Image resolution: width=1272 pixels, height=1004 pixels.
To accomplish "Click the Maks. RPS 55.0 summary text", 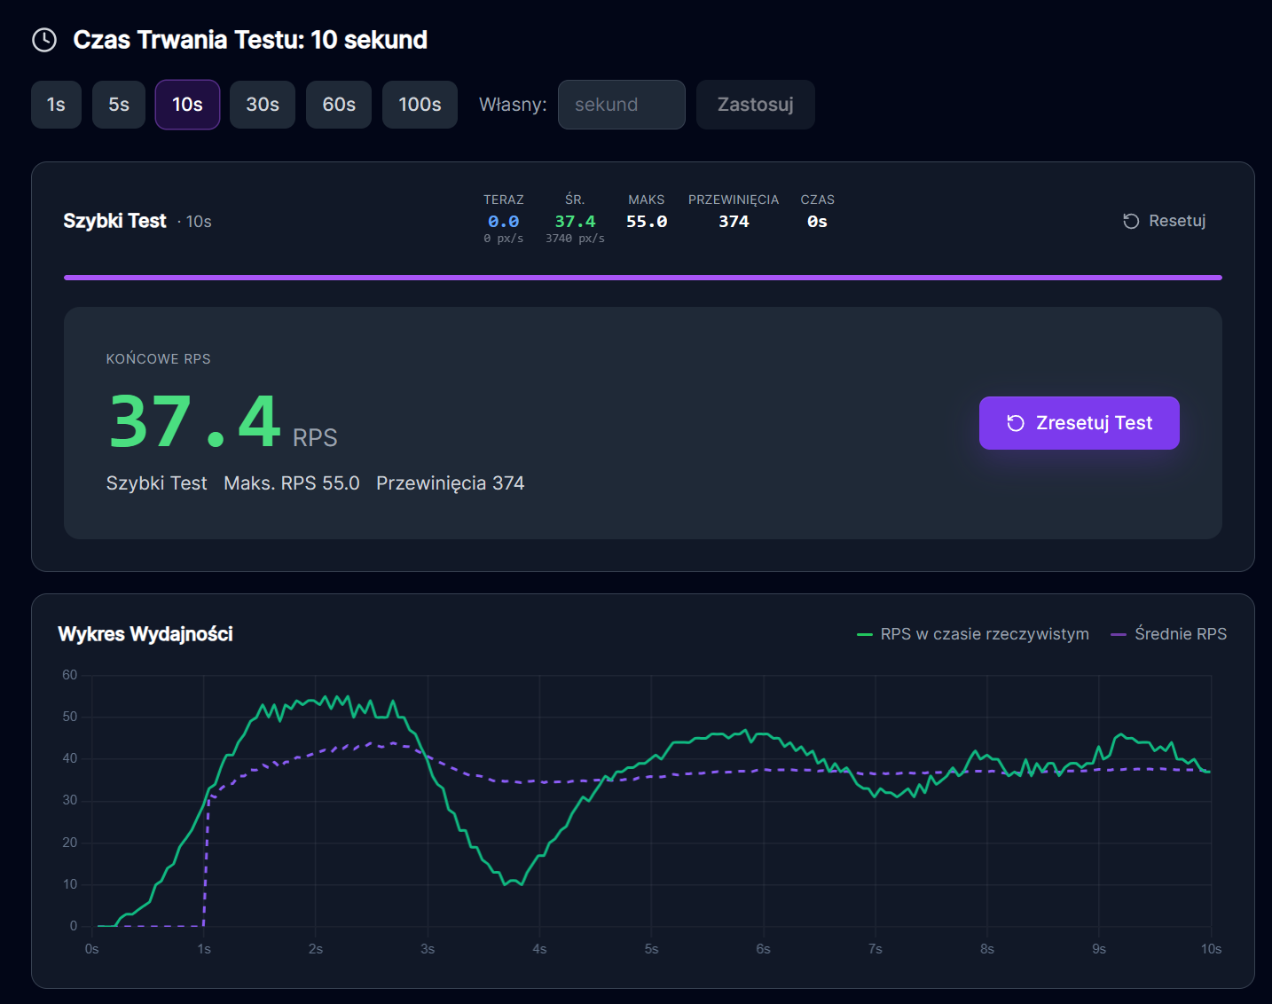I will pos(292,483).
